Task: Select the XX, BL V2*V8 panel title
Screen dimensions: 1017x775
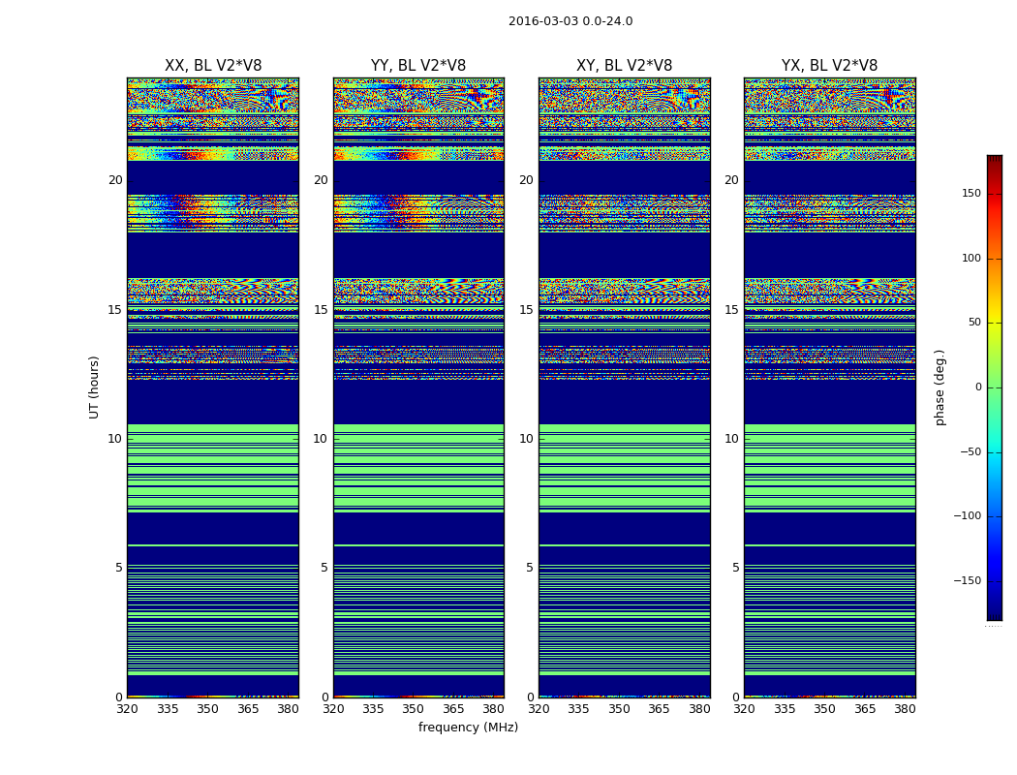Action: 213,66
